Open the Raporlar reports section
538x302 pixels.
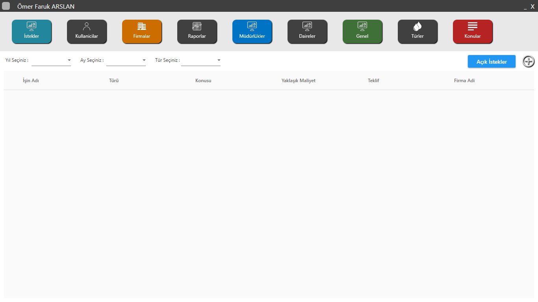197,31
